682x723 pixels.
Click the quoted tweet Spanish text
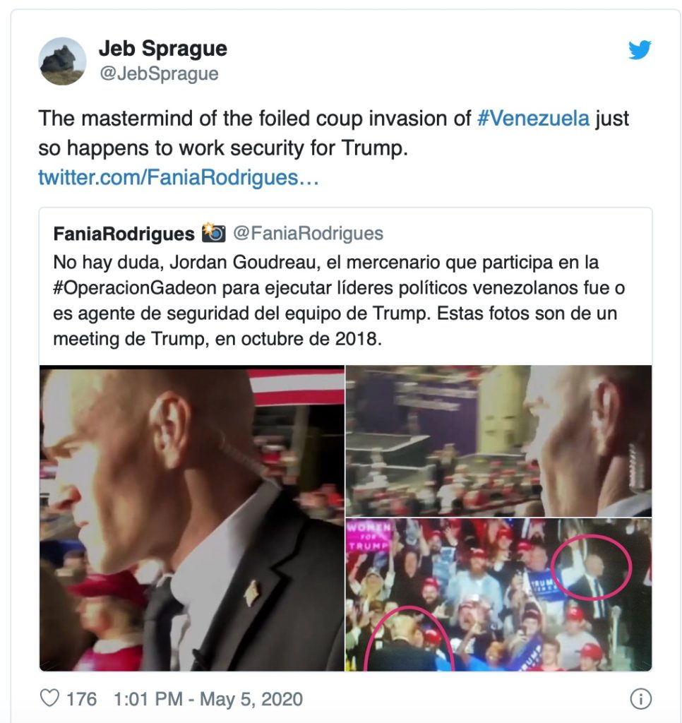pyautogui.click(x=338, y=301)
